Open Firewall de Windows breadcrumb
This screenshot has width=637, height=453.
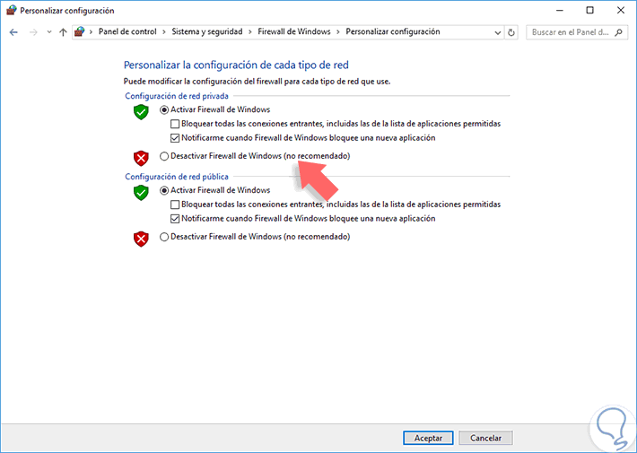pos(294,31)
